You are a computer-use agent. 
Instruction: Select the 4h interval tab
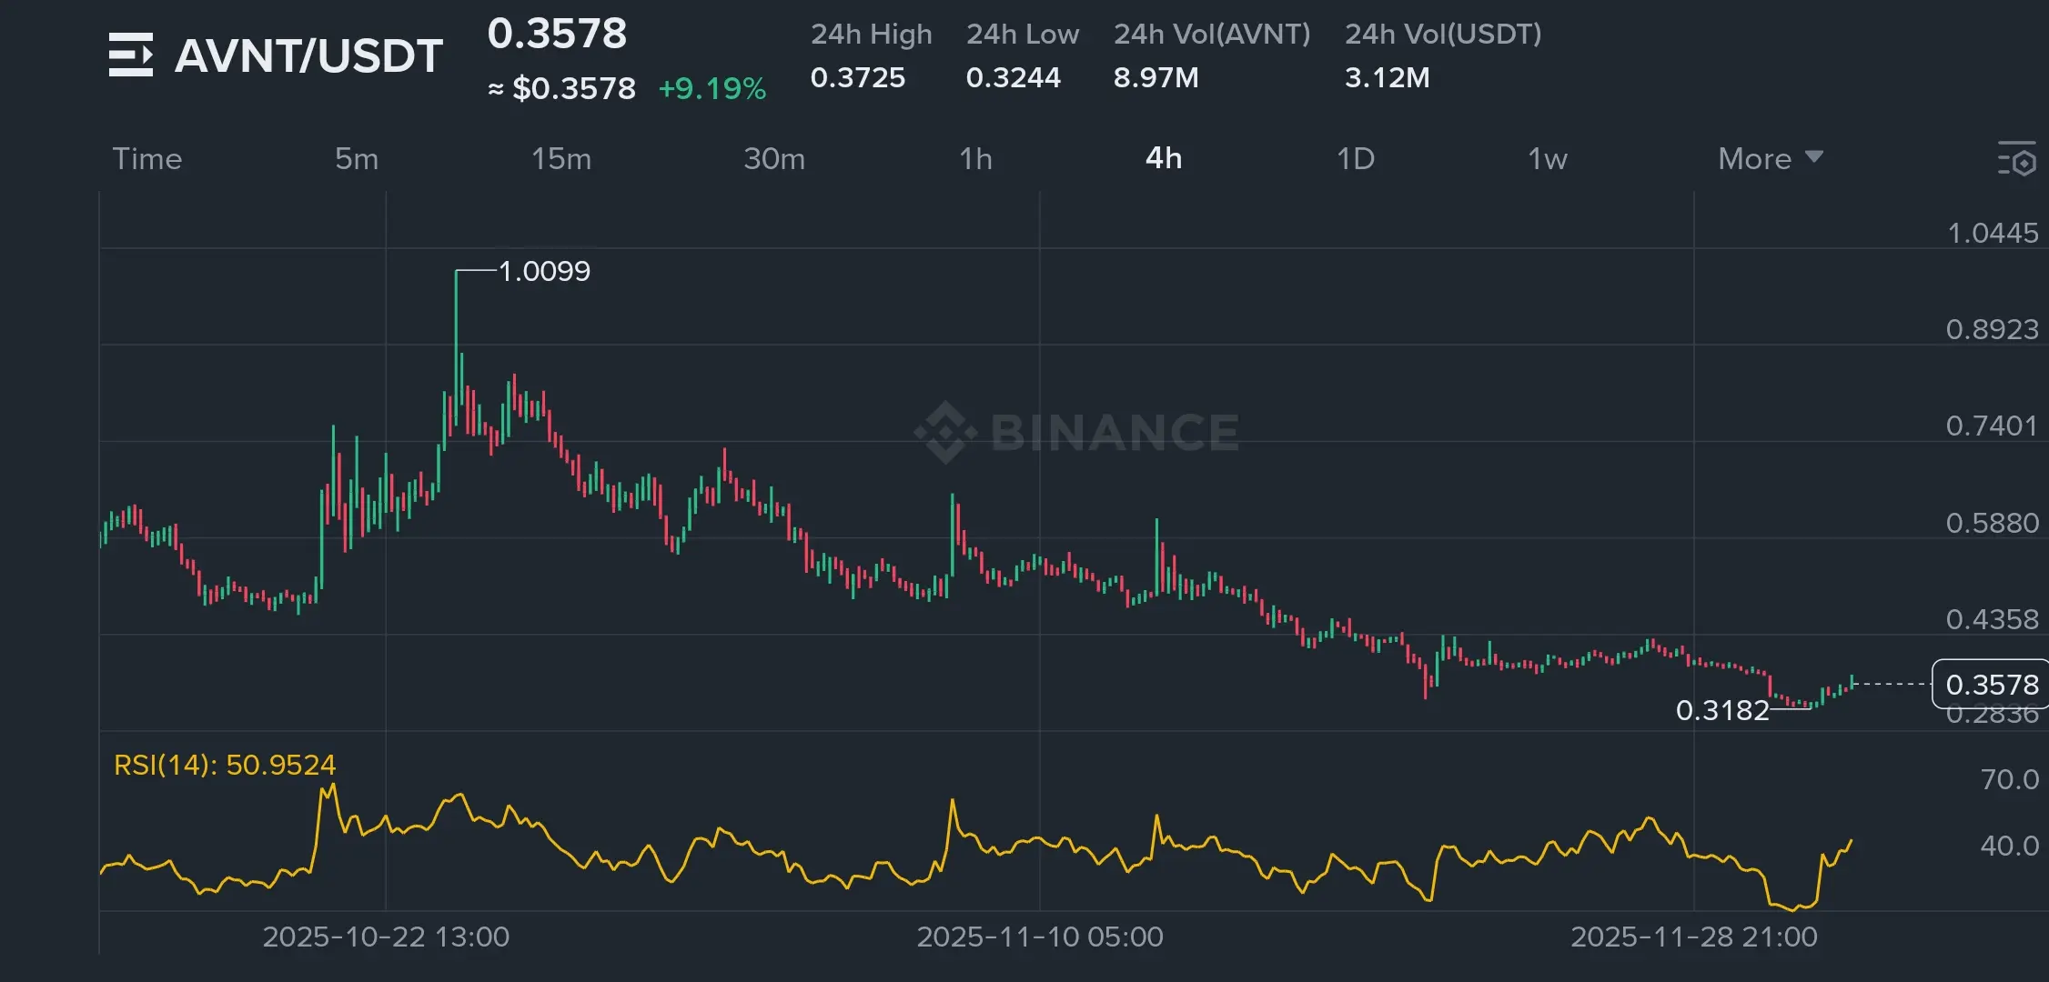pos(1164,158)
